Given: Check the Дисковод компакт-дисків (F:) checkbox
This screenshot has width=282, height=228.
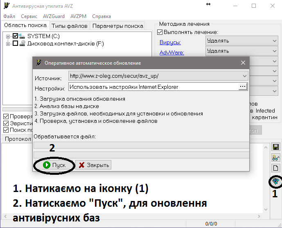Looking at the screenshot, I should click(x=16, y=43).
